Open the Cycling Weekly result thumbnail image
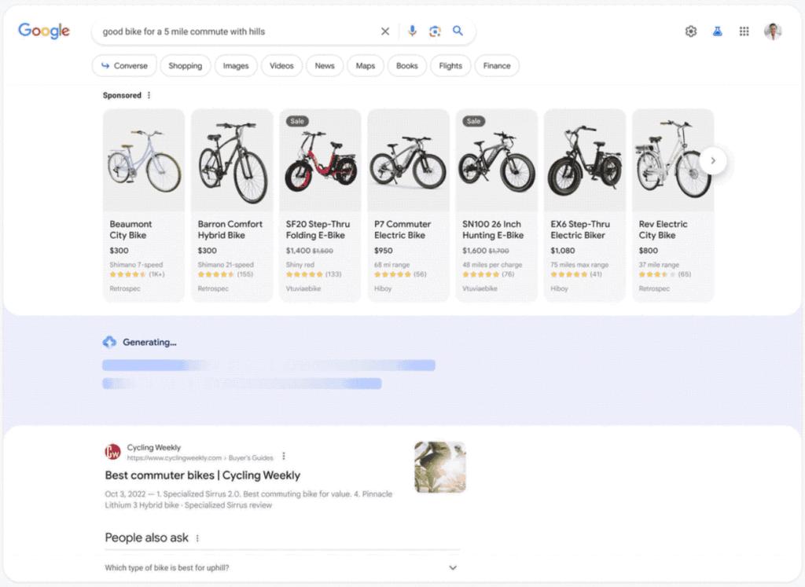 pos(439,467)
